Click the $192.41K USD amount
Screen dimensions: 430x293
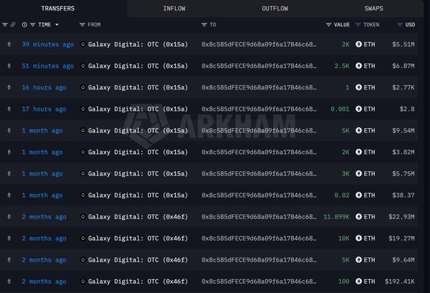tap(400, 281)
